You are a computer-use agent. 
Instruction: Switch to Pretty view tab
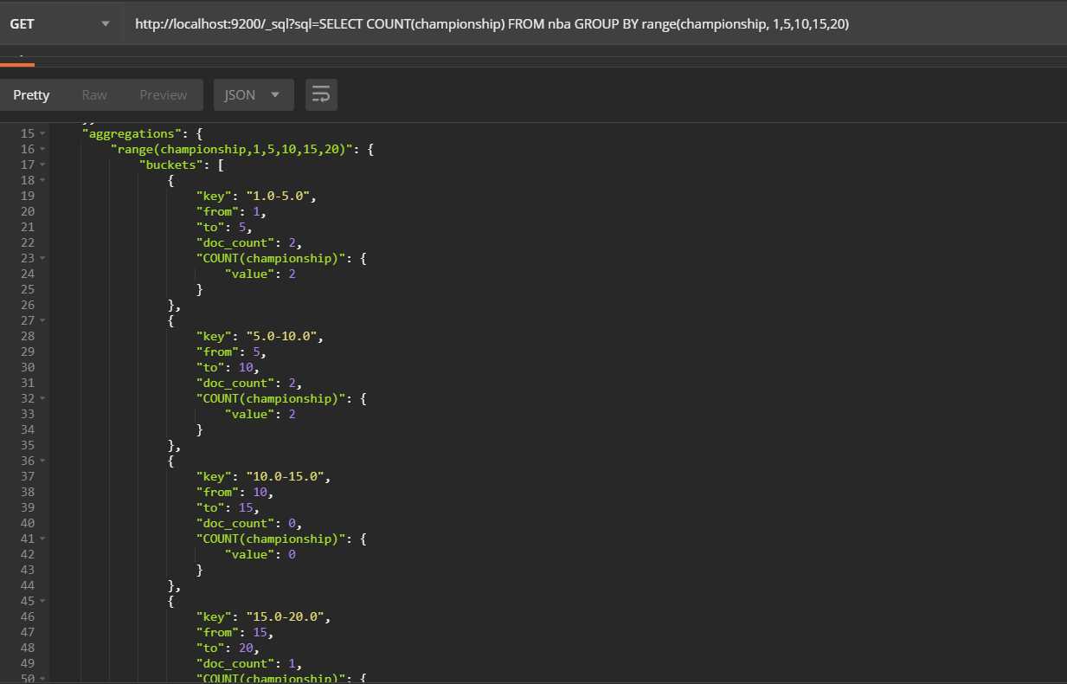[x=31, y=94]
